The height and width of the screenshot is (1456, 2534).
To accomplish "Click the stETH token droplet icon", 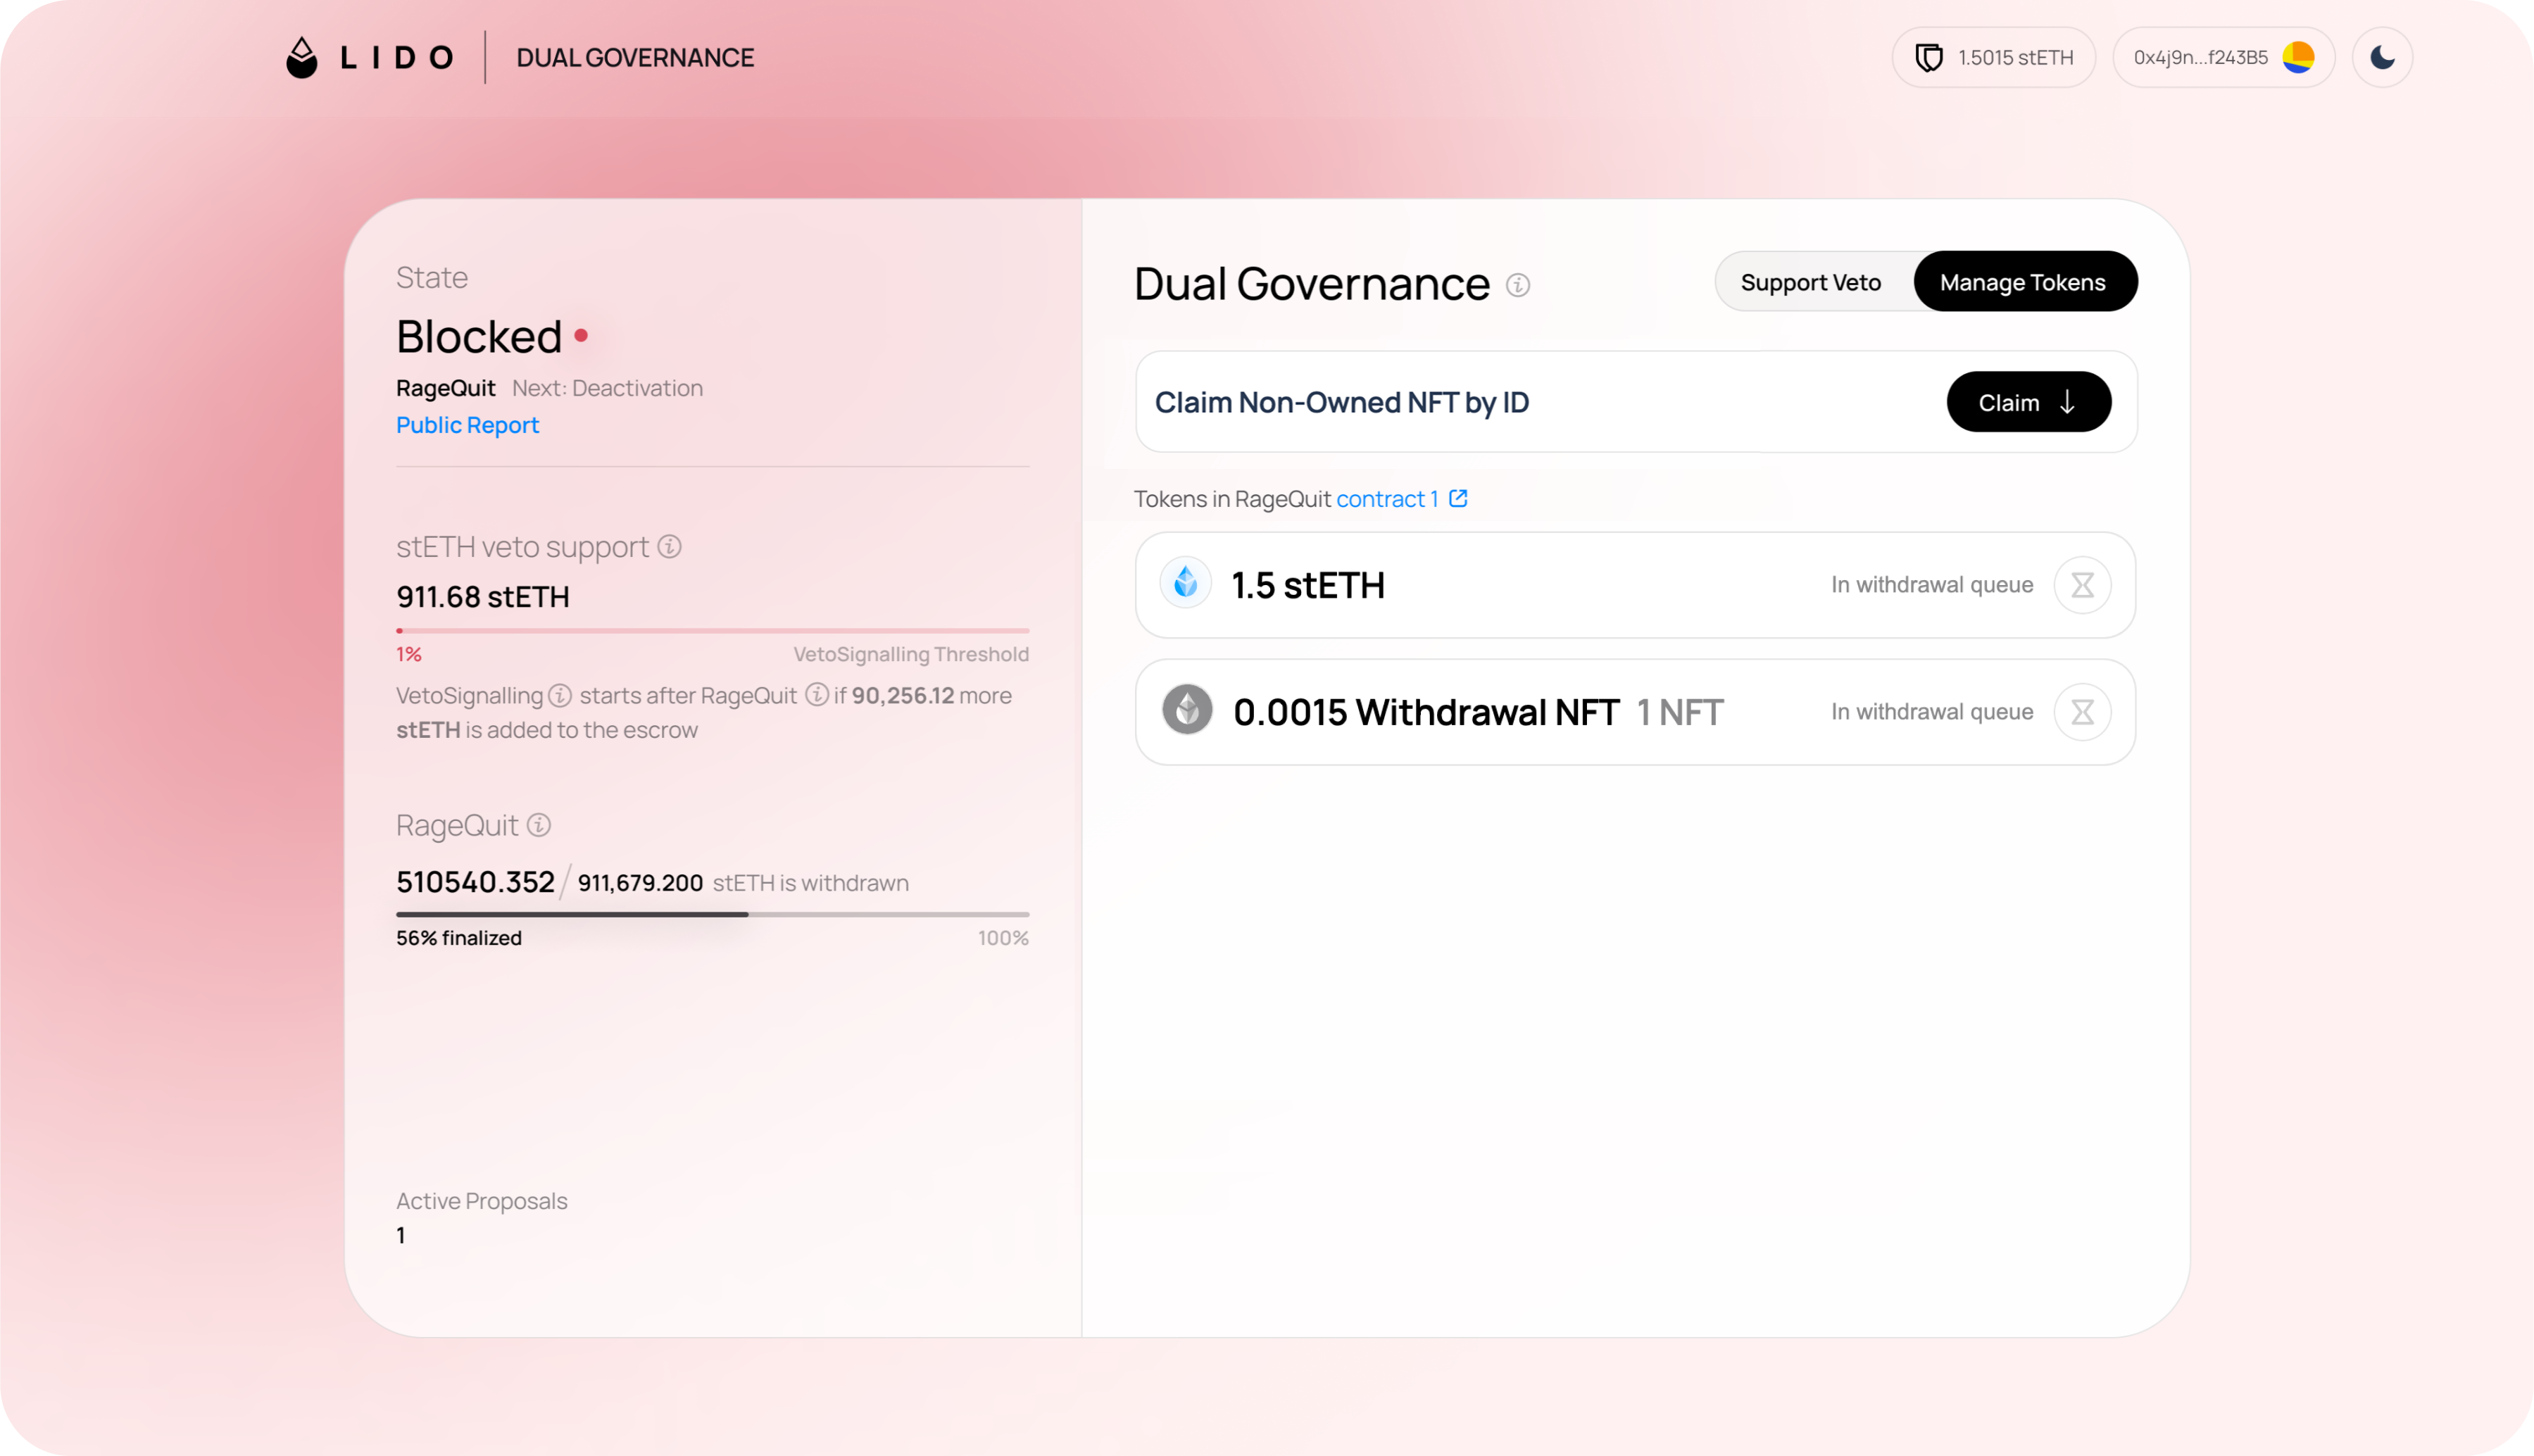I will [1186, 582].
